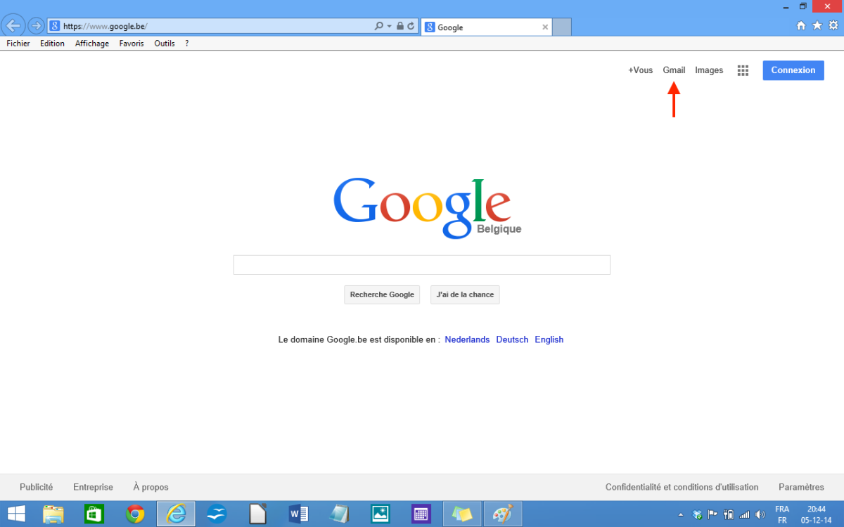Open the Paramètres footer link
844x527 pixels.
(801, 487)
